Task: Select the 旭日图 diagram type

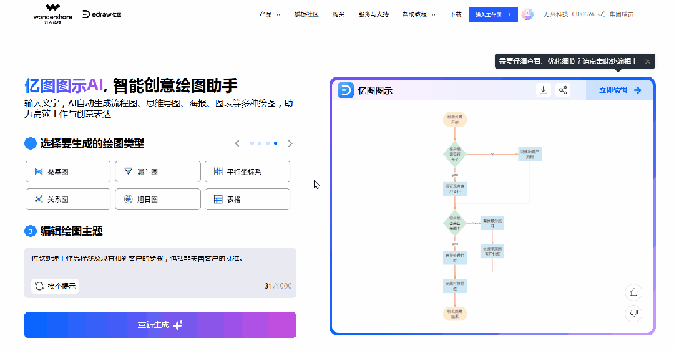Action: [x=158, y=199]
